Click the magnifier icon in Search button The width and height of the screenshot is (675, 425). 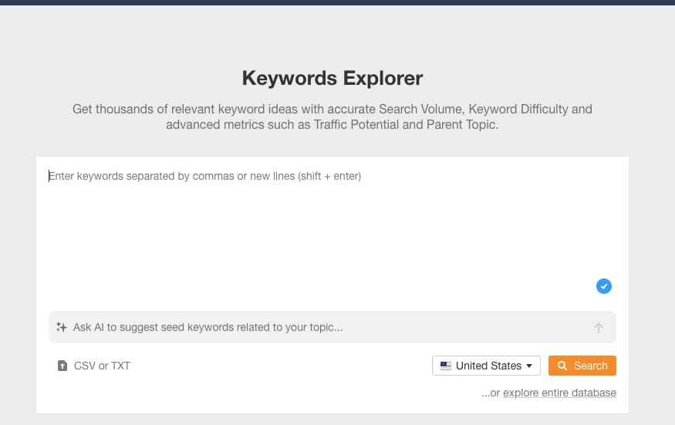(562, 366)
